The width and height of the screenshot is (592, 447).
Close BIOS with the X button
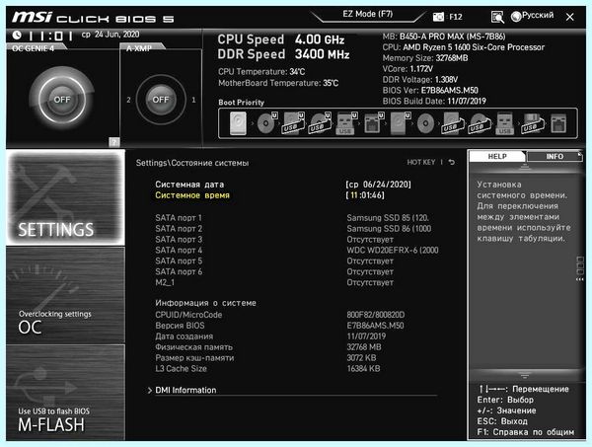pyautogui.click(x=570, y=17)
